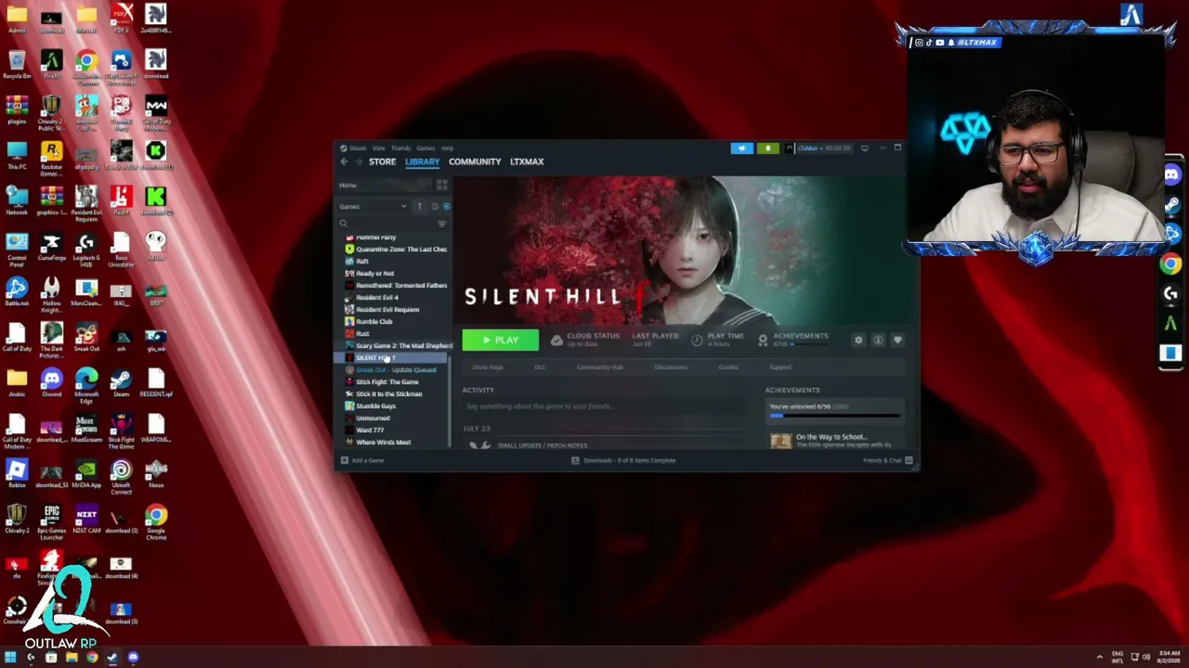The height and width of the screenshot is (668, 1189).
Task: Open the LTXMAX profile tab
Action: [x=527, y=161]
